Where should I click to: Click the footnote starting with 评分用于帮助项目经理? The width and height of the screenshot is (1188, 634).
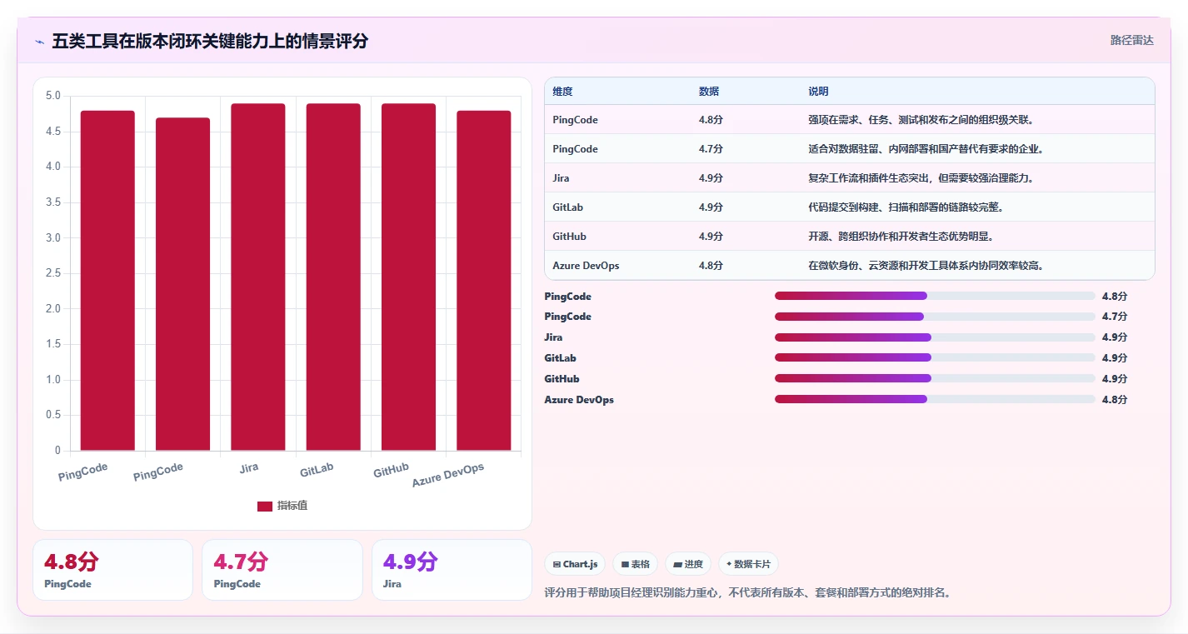tap(747, 593)
